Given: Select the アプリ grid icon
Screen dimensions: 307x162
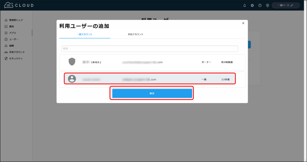Looking at the screenshot, I should pos(6,33).
